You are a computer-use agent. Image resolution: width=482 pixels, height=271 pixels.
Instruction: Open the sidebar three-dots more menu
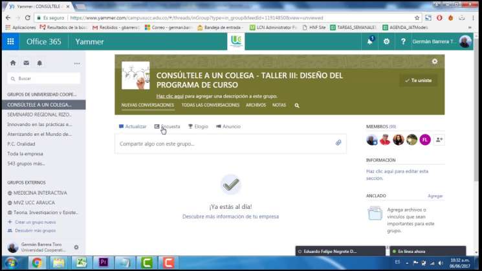(77, 63)
